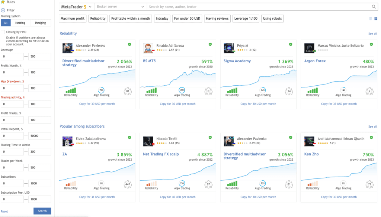Toggle the Maximum profit filter chip

73,19
